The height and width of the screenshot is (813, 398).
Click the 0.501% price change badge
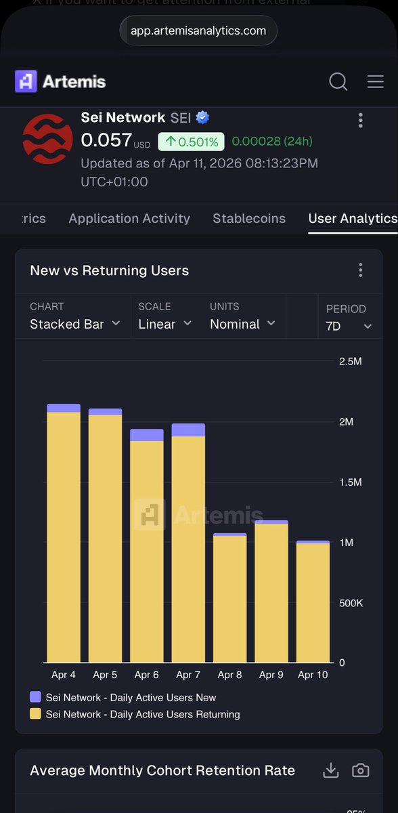tap(192, 142)
